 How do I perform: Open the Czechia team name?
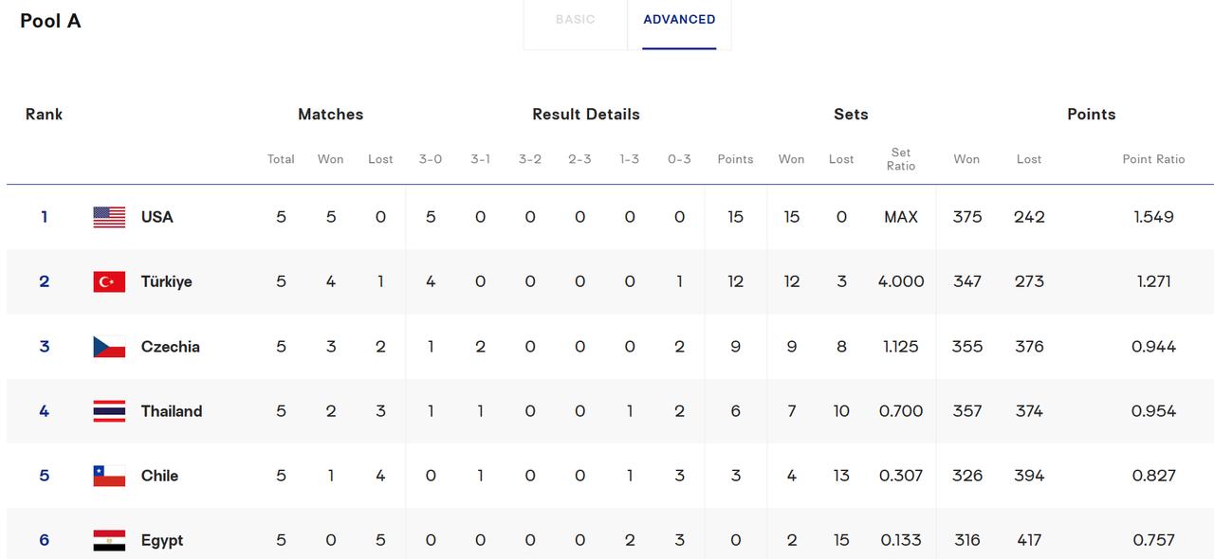pos(171,347)
